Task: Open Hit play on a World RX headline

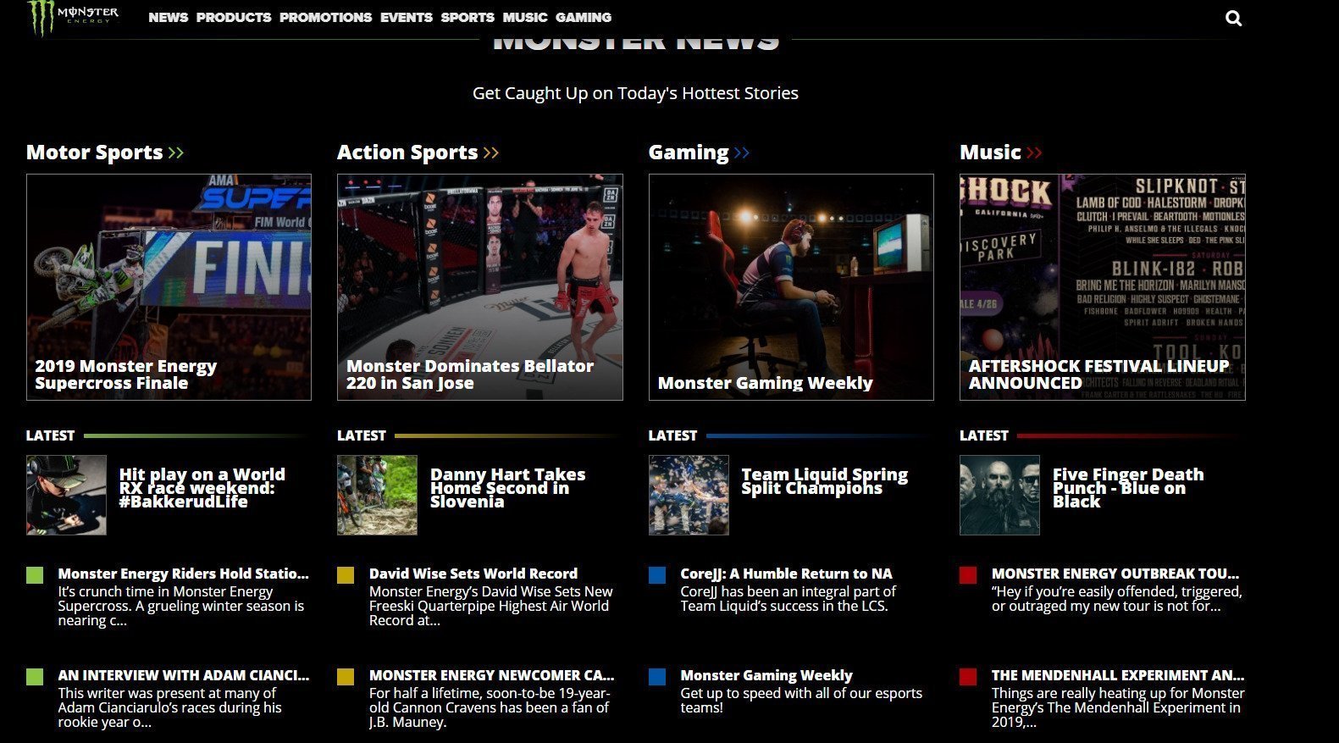Action: pyautogui.click(x=202, y=488)
